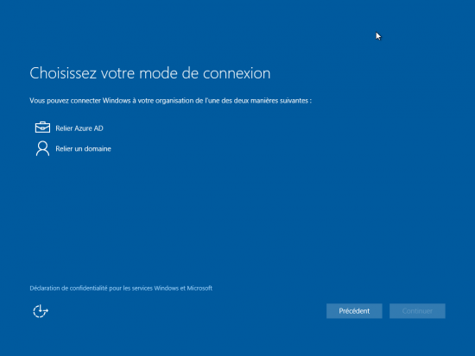Open accessibility options at the bottom left
The width and height of the screenshot is (475, 356).
point(41,311)
